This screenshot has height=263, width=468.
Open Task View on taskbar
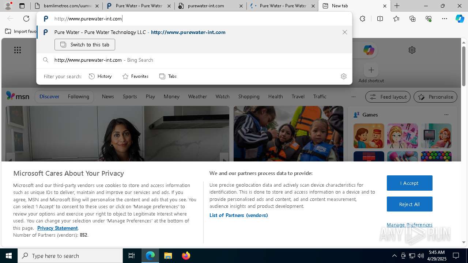(x=132, y=256)
